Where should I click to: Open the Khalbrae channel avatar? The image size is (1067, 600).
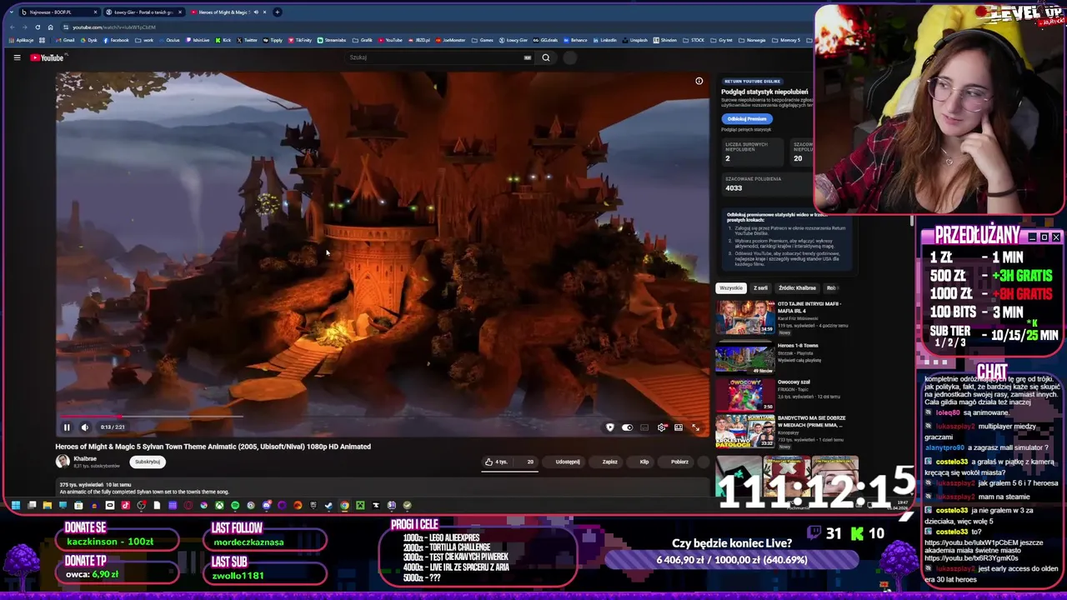63,462
